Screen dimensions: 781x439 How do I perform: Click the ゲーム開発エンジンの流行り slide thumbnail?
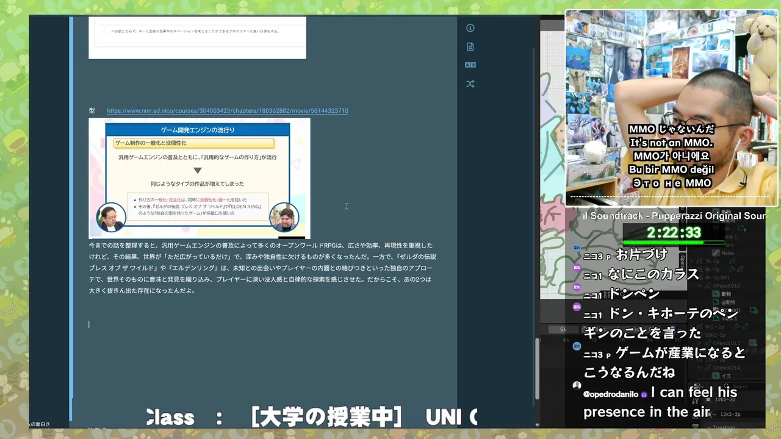click(x=200, y=178)
